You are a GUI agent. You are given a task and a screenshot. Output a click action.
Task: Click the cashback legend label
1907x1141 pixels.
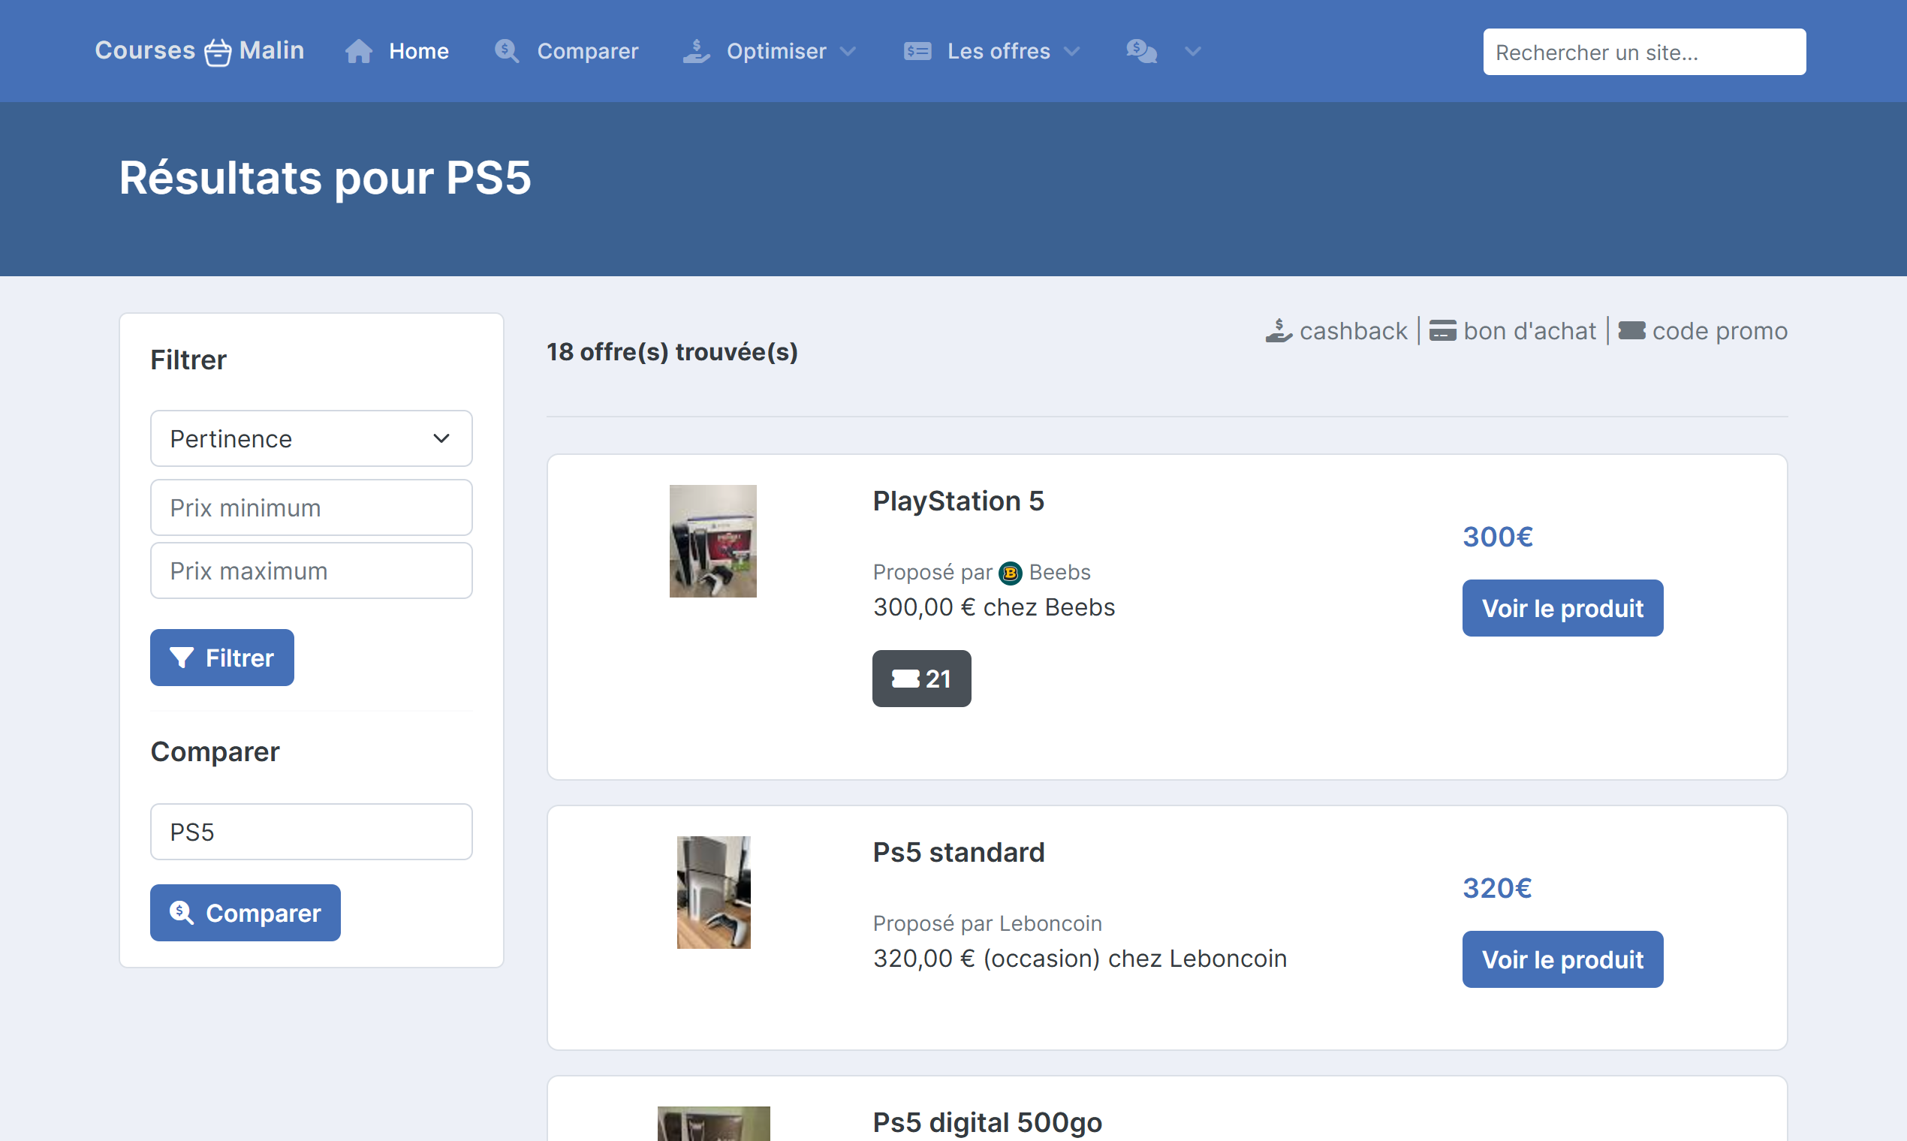[x=1354, y=330]
